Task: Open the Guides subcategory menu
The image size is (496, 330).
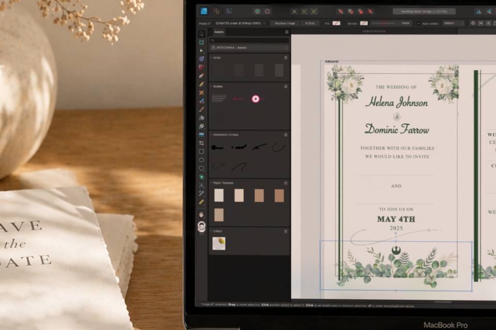Action: 286,86
